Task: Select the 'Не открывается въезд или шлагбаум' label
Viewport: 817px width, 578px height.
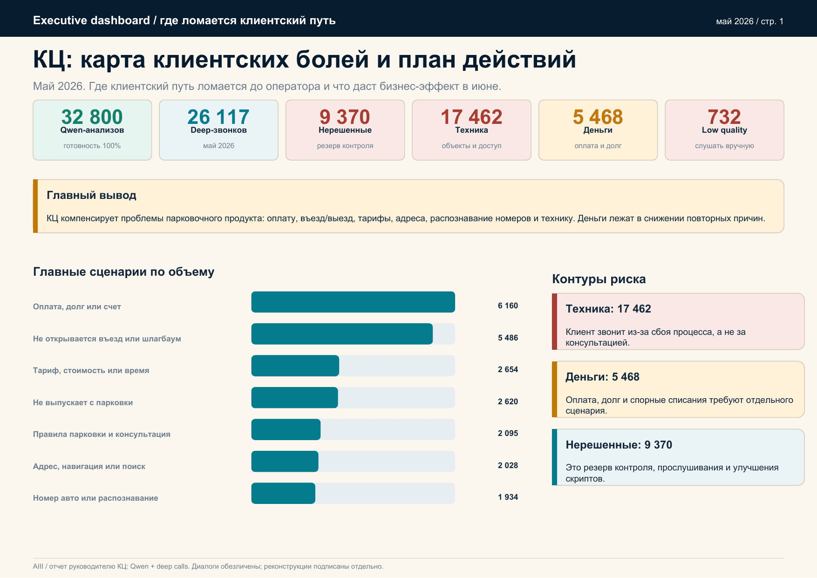Action: tap(107, 339)
